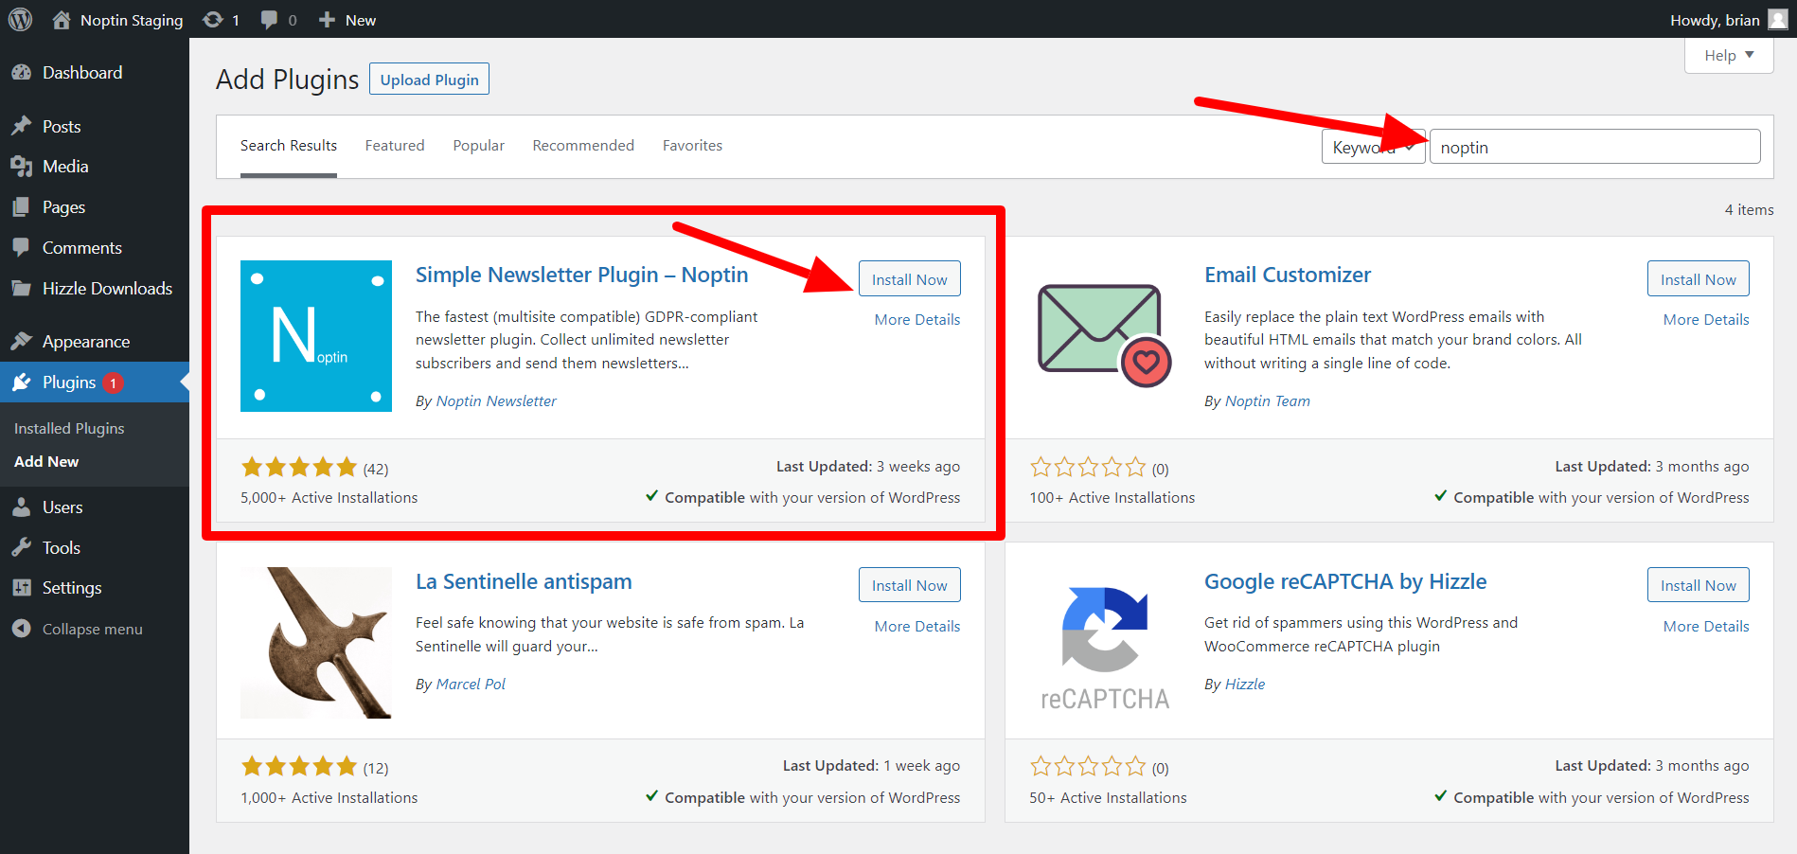Screen dimensions: 1797x854
Task: Select the Hizzle Downloads folder icon
Action: [x=22, y=288]
